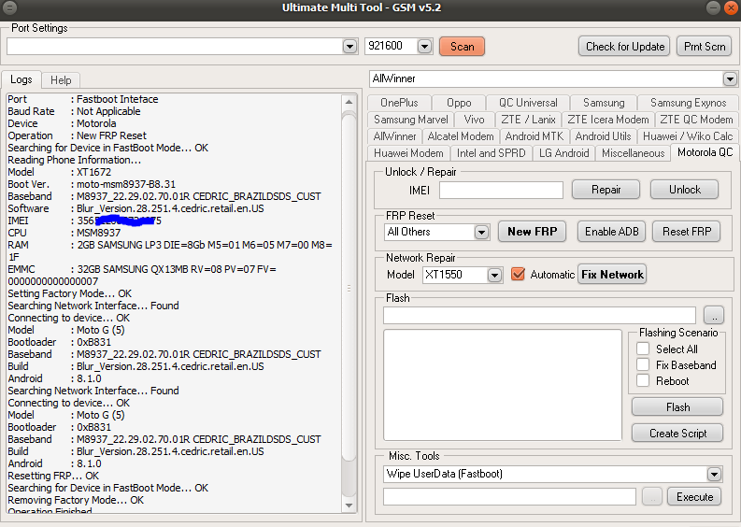Screen dimensions: 741x527
Task: Open the ZTE QC Modem tab
Action: pyautogui.click(x=696, y=120)
